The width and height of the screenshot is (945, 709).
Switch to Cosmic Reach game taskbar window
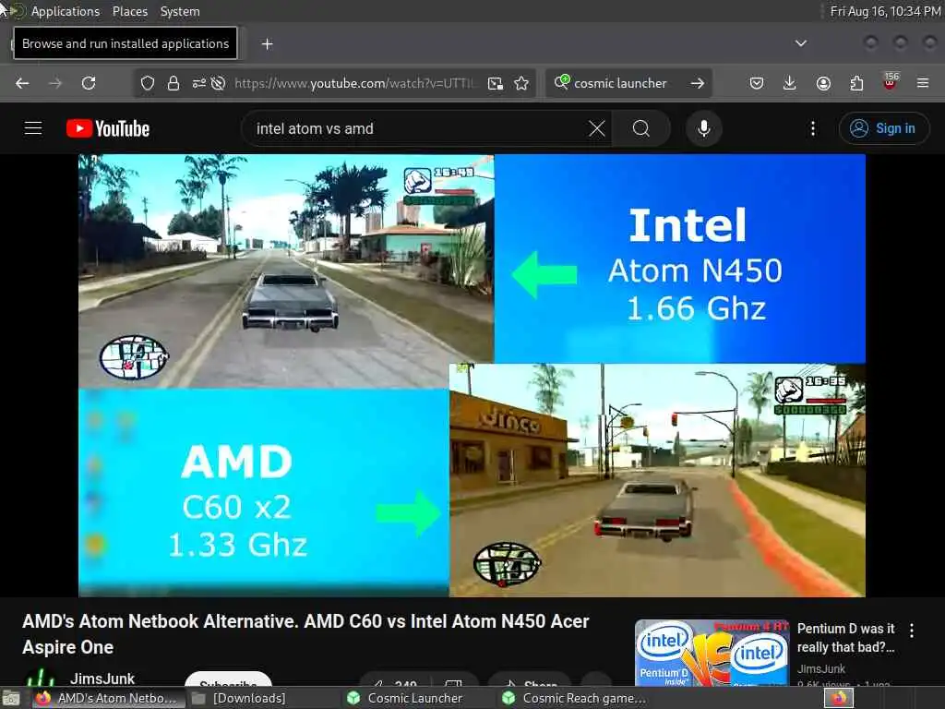pos(574,698)
